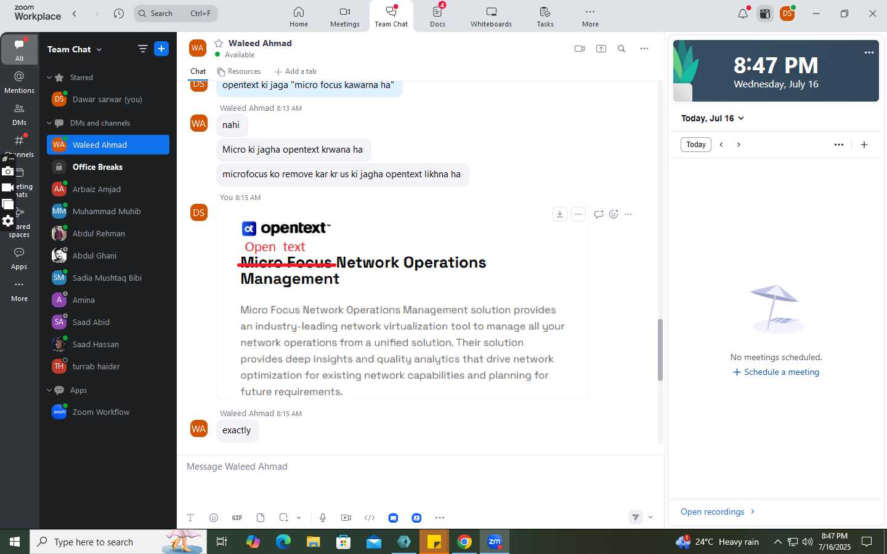Viewport: 887px width, 554px height.
Task: Click Open recordings link
Action: tap(718, 512)
